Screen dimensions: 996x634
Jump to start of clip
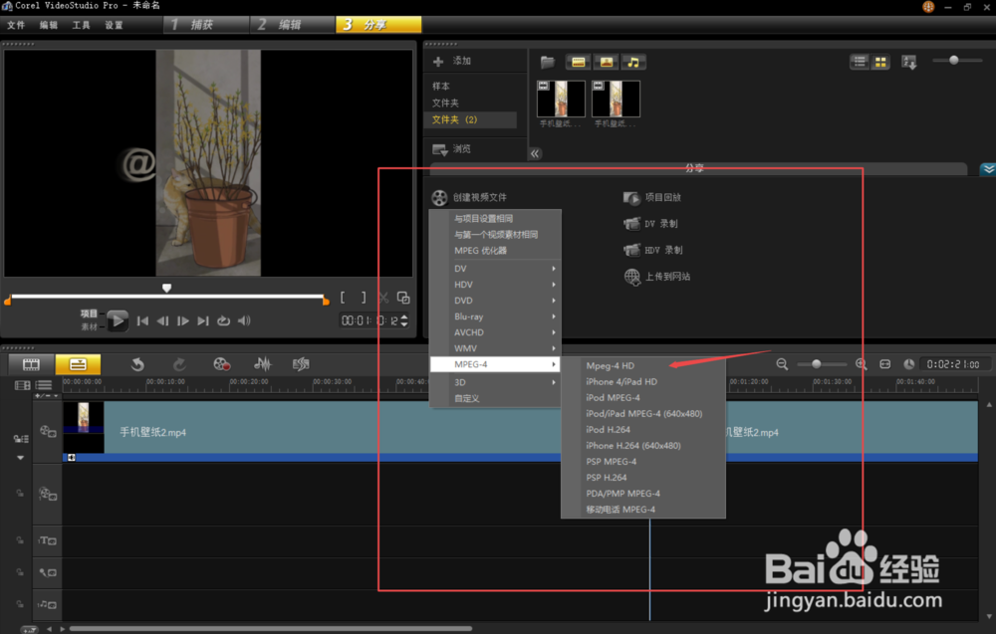point(142,321)
